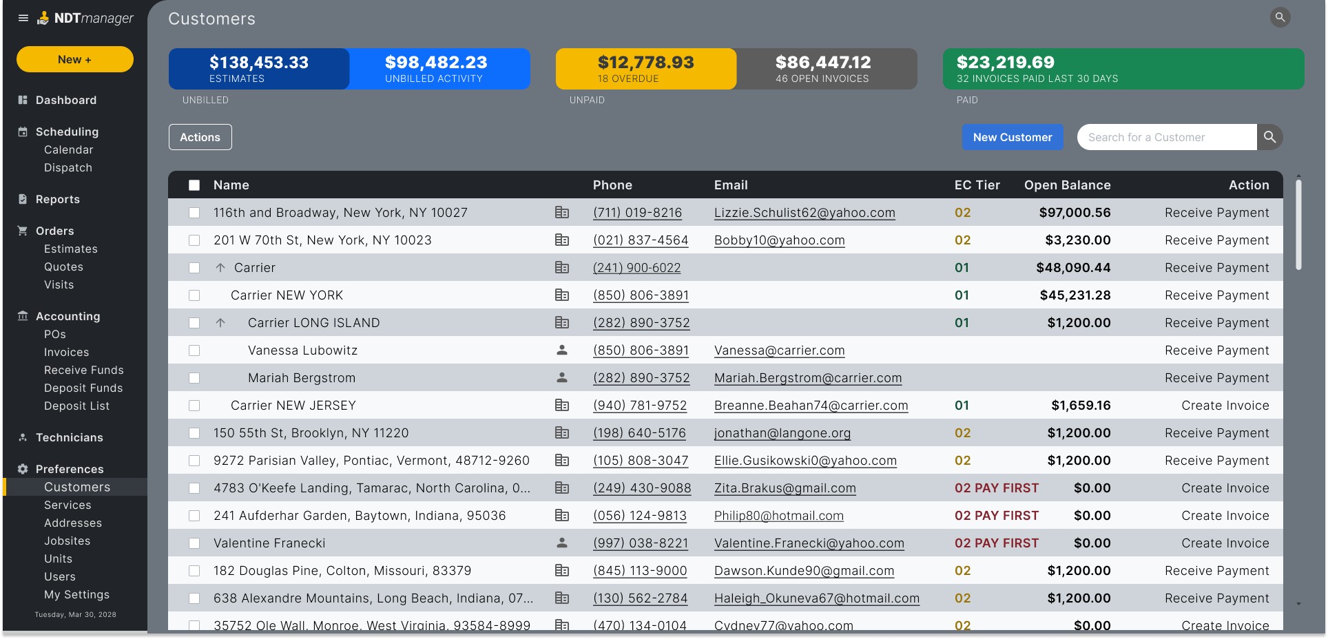Open Invoices in the sidebar
Viewport: 1328px width, 639px height.
(x=67, y=352)
